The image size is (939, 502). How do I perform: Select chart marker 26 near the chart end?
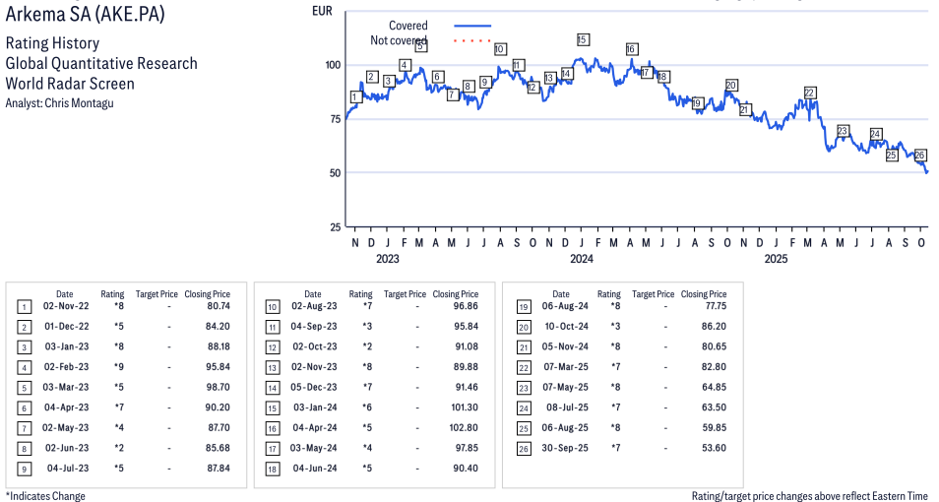pos(920,156)
